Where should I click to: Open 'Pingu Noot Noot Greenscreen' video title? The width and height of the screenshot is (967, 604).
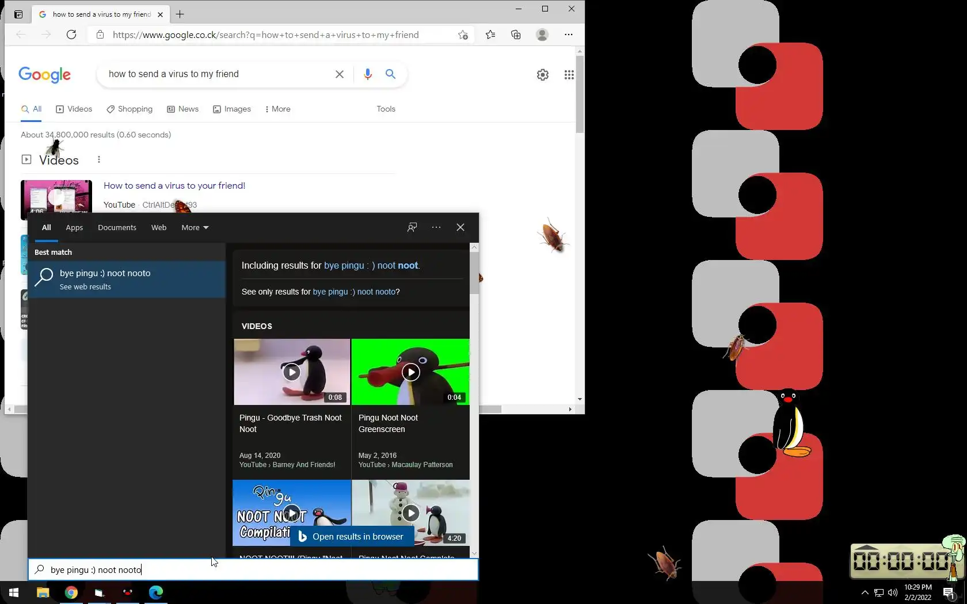point(388,424)
